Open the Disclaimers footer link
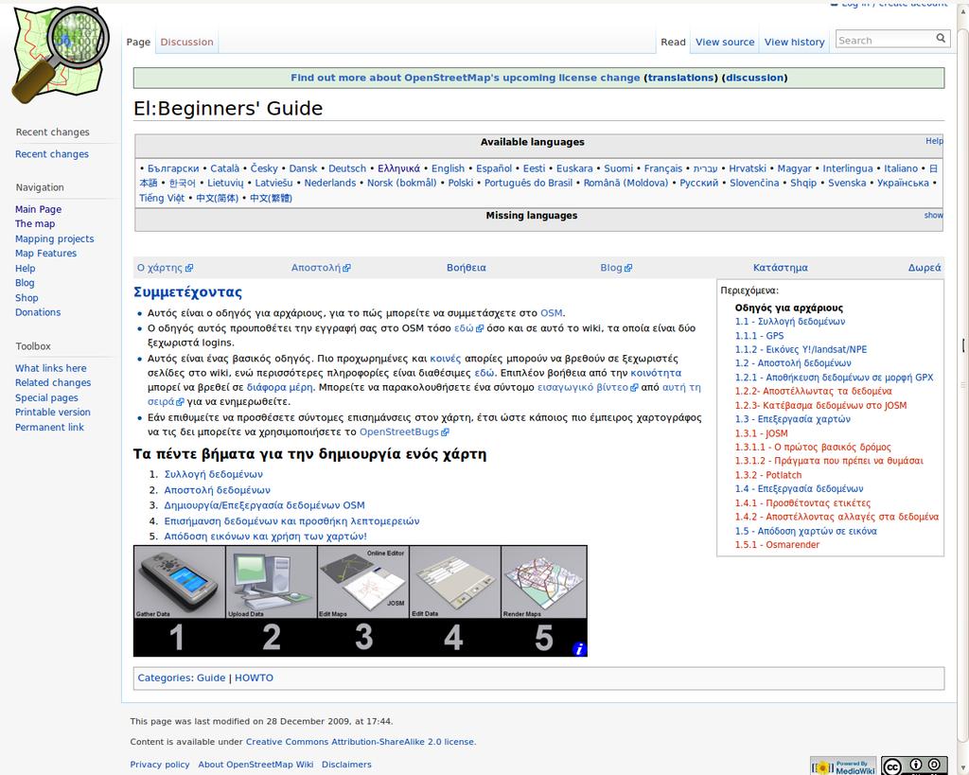The image size is (969, 775). tap(346, 765)
